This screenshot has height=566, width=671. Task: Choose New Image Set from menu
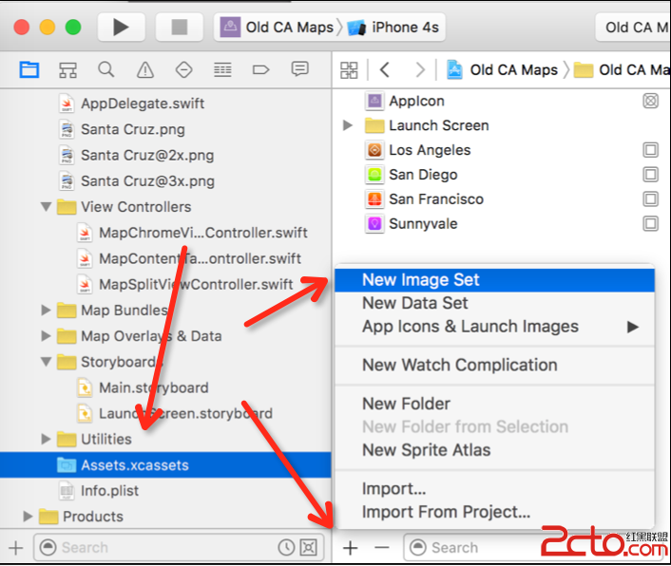coord(421,280)
